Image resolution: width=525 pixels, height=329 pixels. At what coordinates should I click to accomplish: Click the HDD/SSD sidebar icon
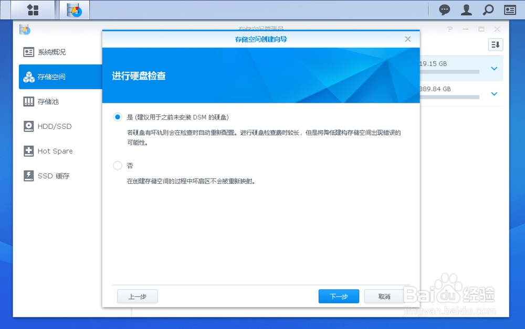pos(28,126)
